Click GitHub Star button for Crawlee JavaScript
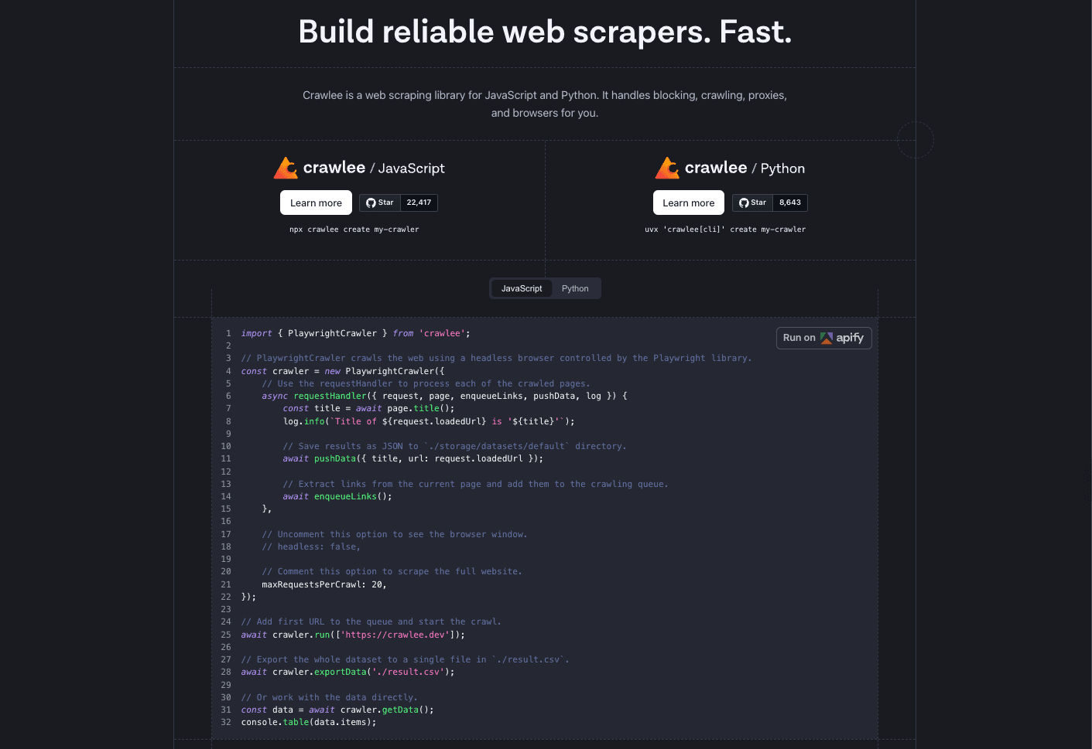This screenshot has width=1092, height=749. click(x=380, y=203)
